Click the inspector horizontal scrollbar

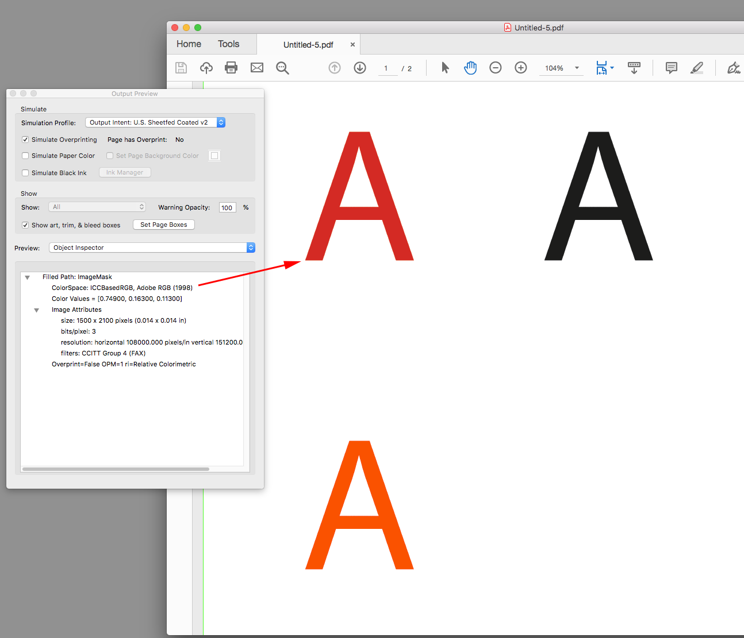[116, 469]
